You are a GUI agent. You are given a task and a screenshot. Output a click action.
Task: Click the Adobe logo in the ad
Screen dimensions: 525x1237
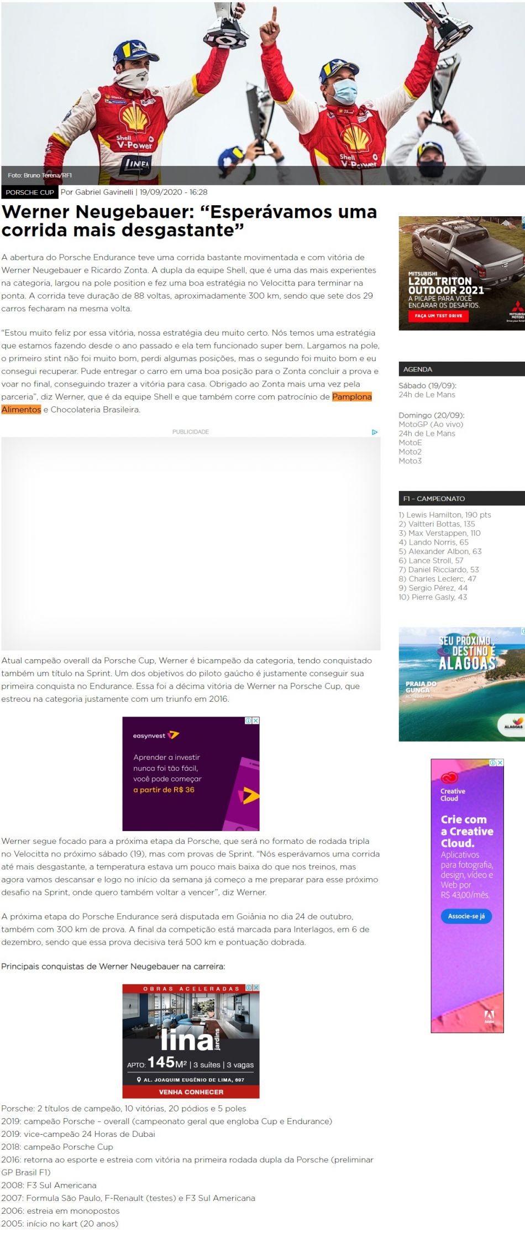pos(489,1015)
